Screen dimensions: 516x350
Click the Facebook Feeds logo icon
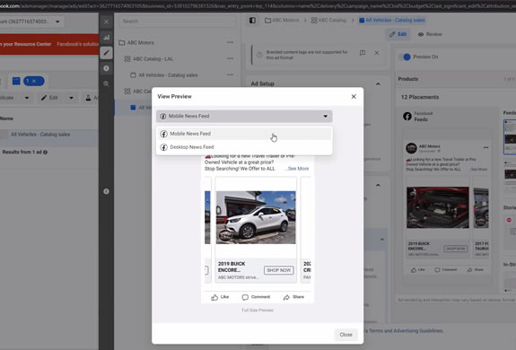coord(407,117)
